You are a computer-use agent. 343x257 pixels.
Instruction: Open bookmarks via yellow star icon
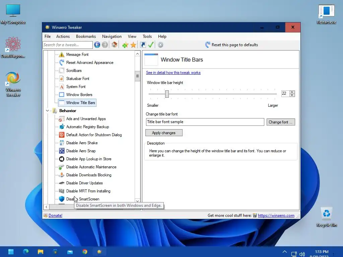tap(133, 45)
